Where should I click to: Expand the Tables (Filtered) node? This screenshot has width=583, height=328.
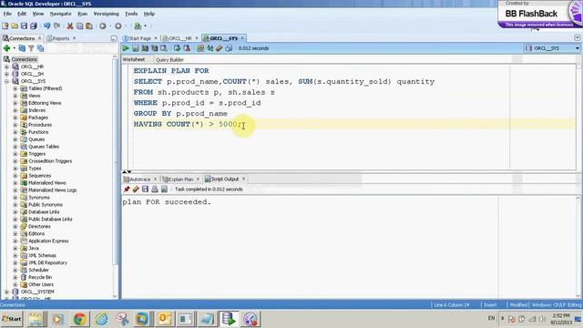pyautogui.click(x=15, y=88)
